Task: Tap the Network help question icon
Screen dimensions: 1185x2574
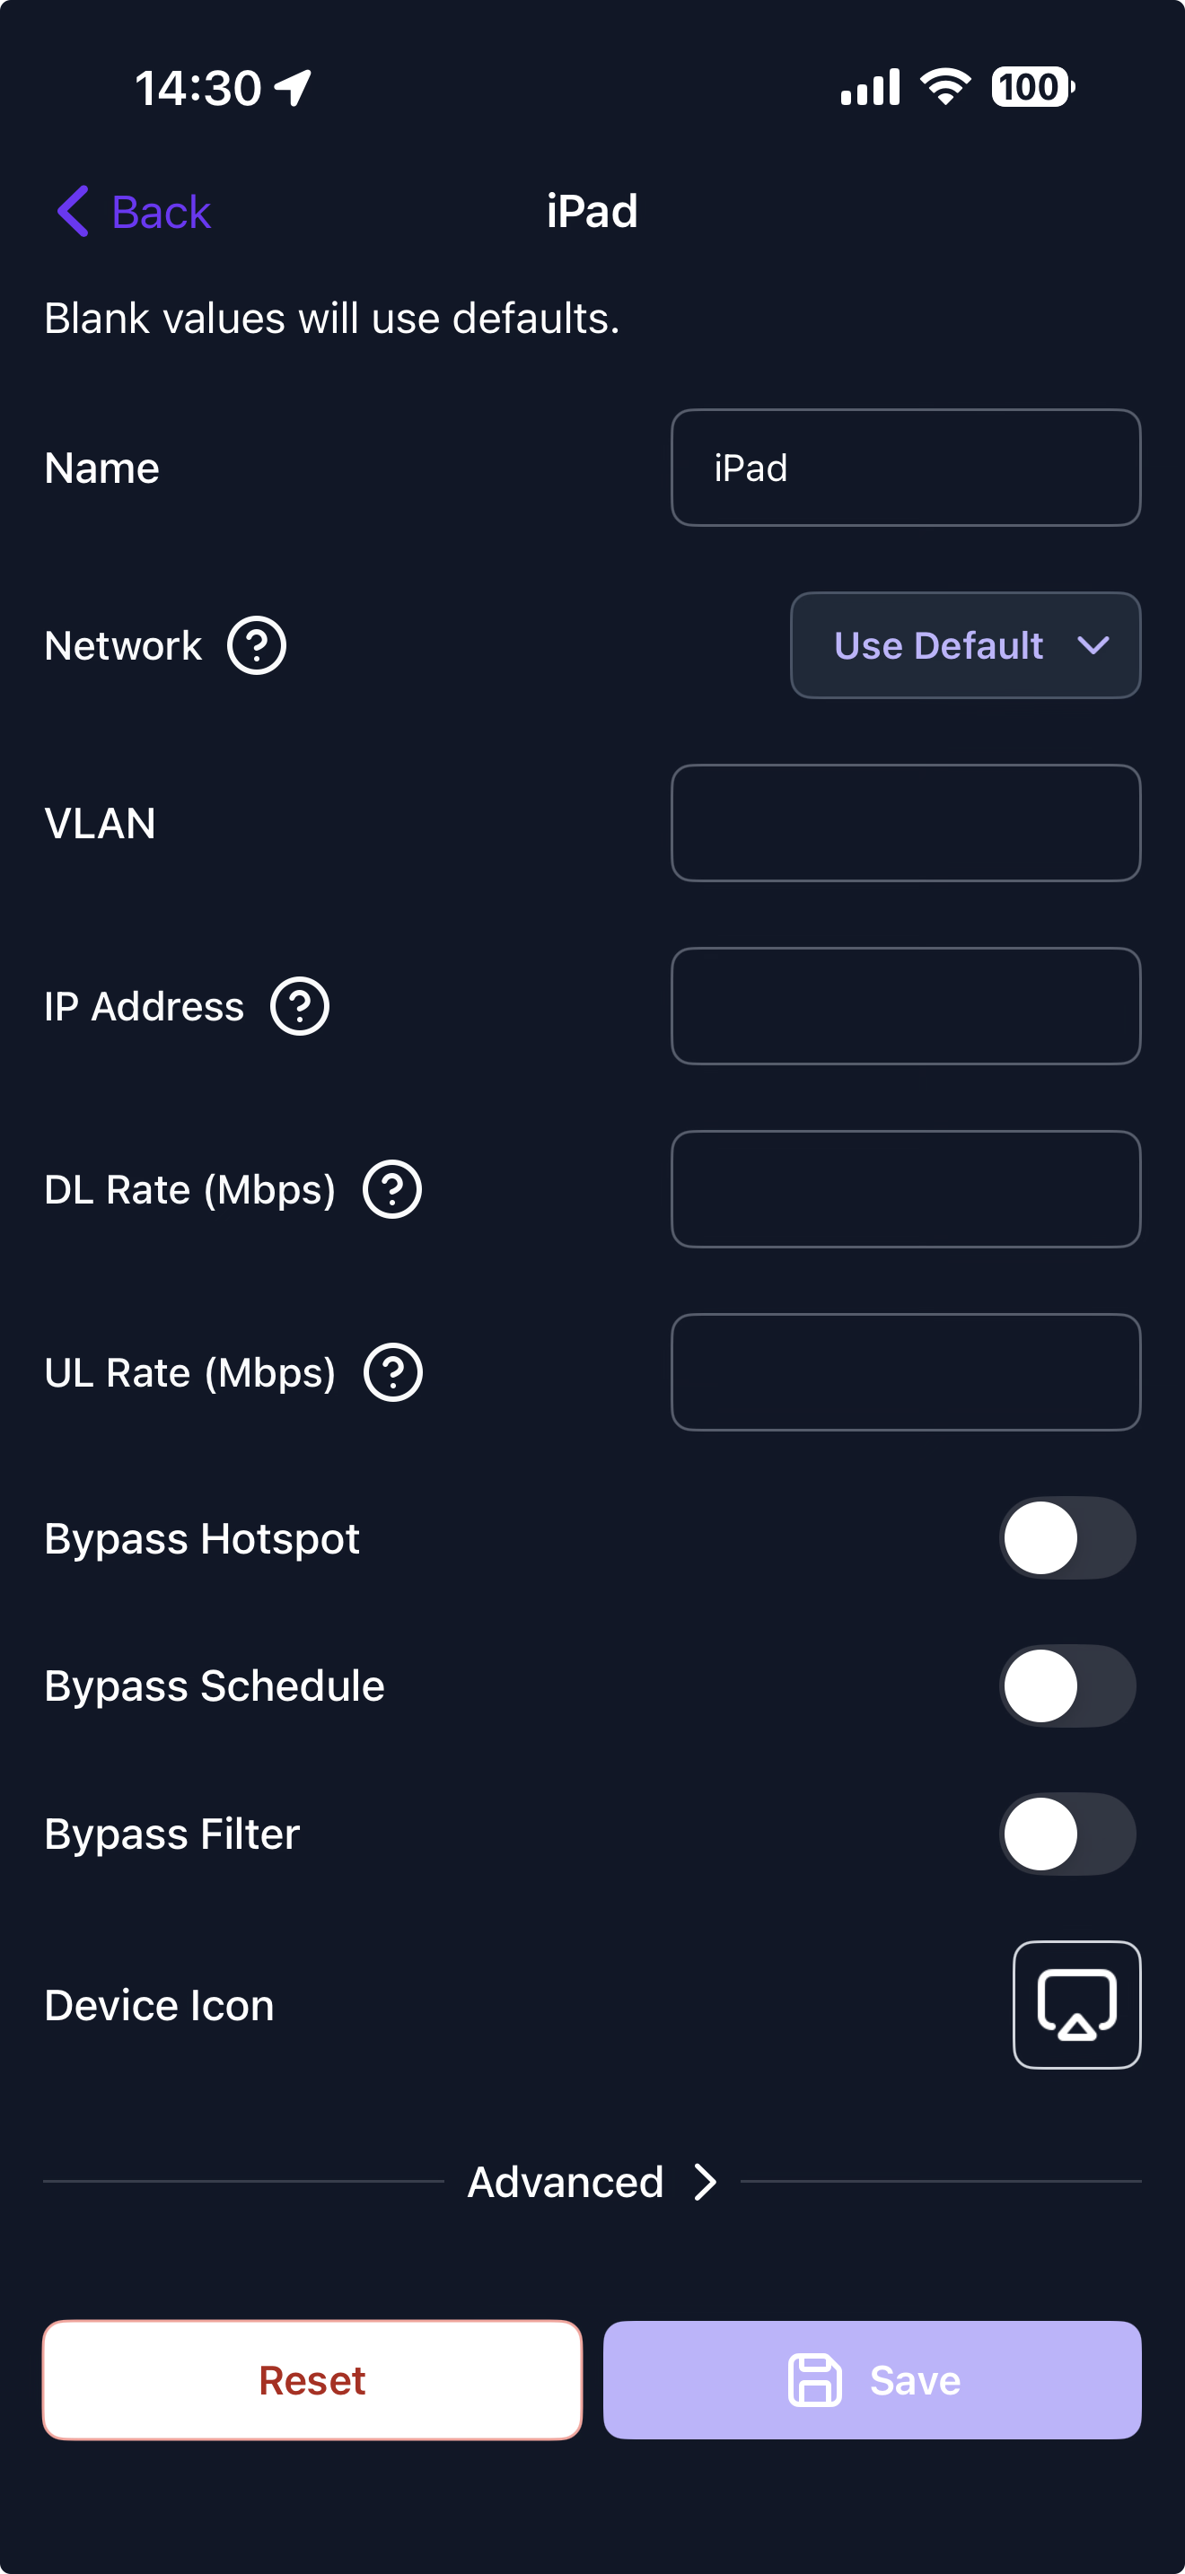Action: 257,645
